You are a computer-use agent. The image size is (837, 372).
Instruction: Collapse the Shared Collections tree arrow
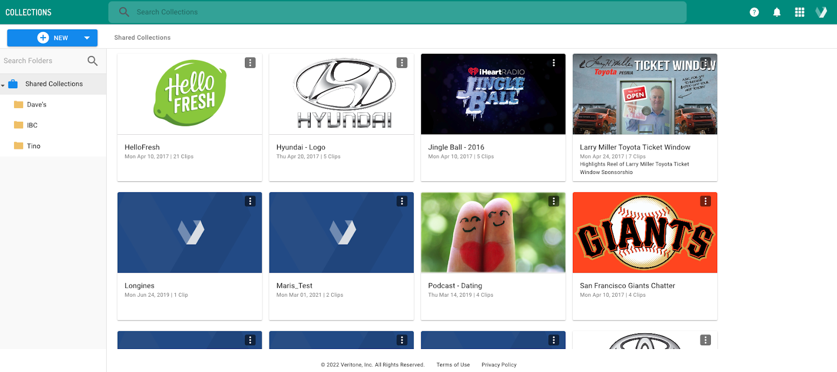click(x=3, y=85)
